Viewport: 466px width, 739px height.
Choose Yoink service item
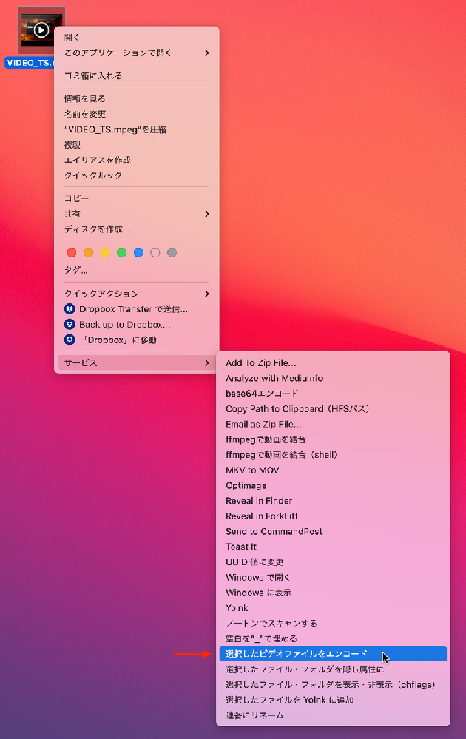[x=333, y=608]
